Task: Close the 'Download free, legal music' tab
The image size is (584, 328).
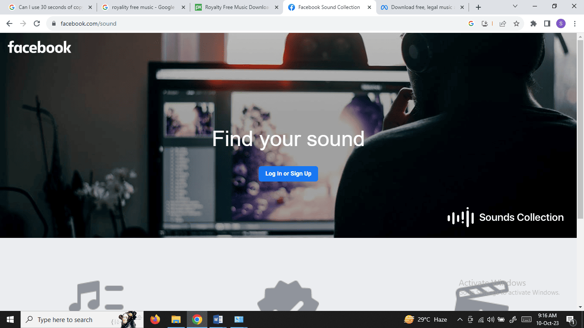Action: point(462,7)
